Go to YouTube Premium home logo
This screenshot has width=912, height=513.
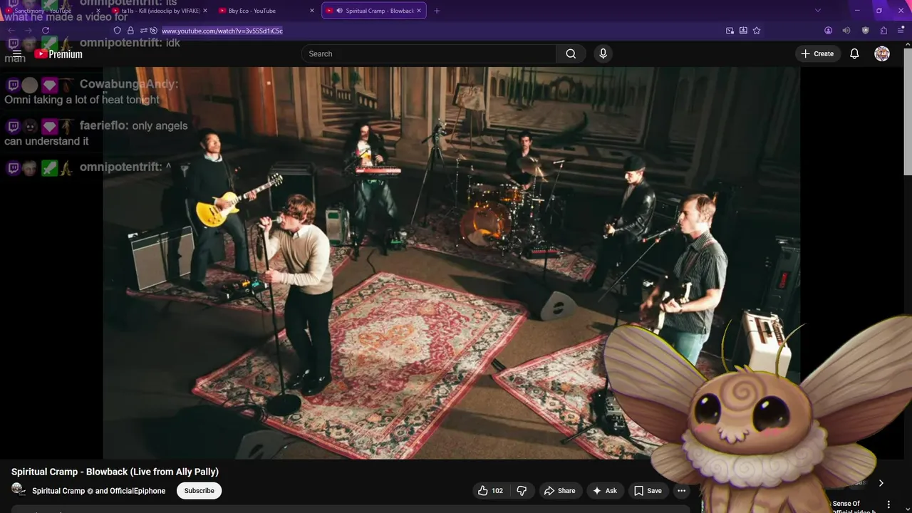[58, 54]
